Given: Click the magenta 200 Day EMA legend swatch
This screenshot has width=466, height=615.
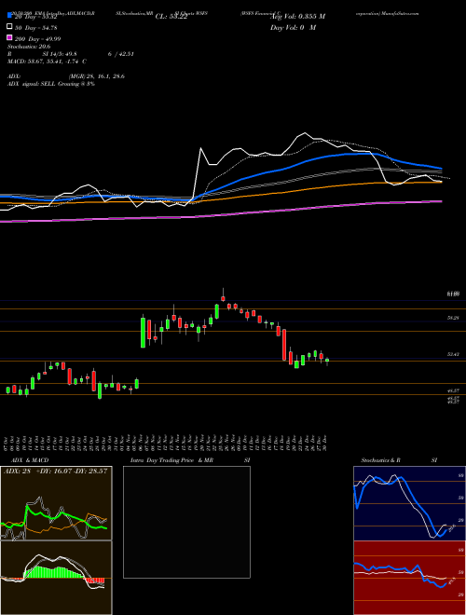Looking at the screenshot, I should [10, 38].
